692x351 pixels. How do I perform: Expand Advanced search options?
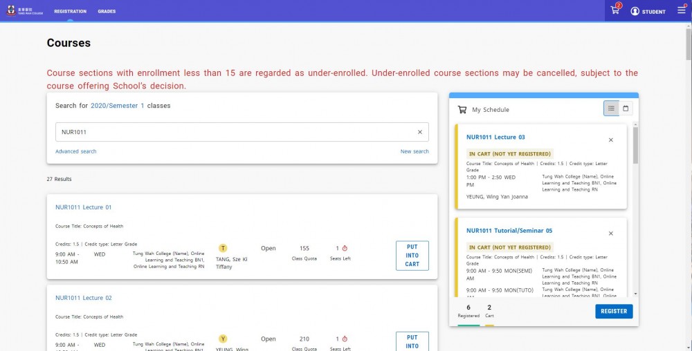pyautogui.click(x=76, y=151)
